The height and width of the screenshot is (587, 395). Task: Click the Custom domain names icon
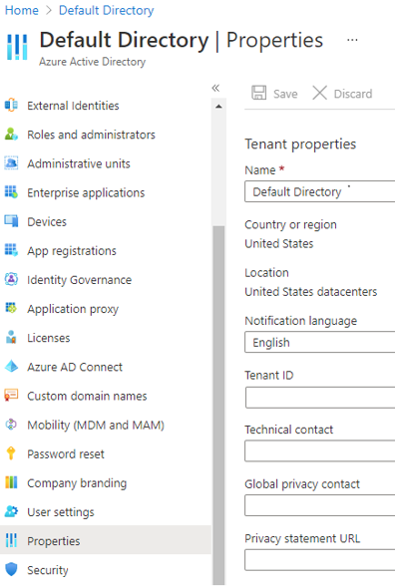[x=11, y=396]
